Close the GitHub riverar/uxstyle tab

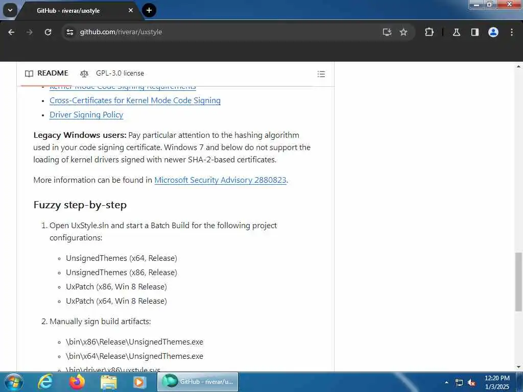click(130, 10)
